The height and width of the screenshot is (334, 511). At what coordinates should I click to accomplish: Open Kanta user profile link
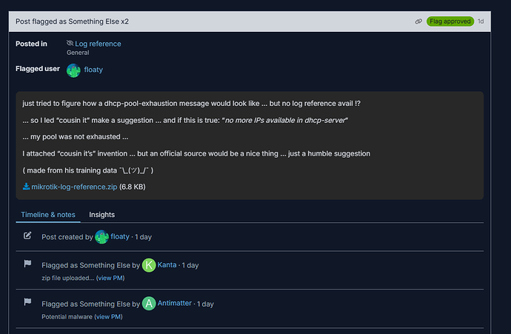167,265
